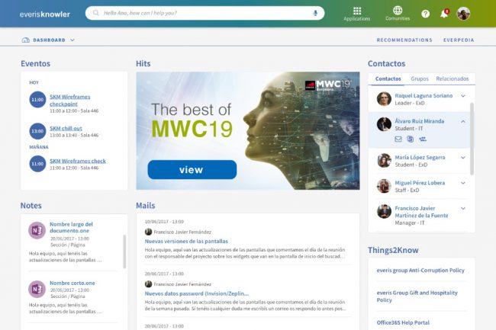Click OneNote icon for Nombre largo del documento

pos(37,230)
